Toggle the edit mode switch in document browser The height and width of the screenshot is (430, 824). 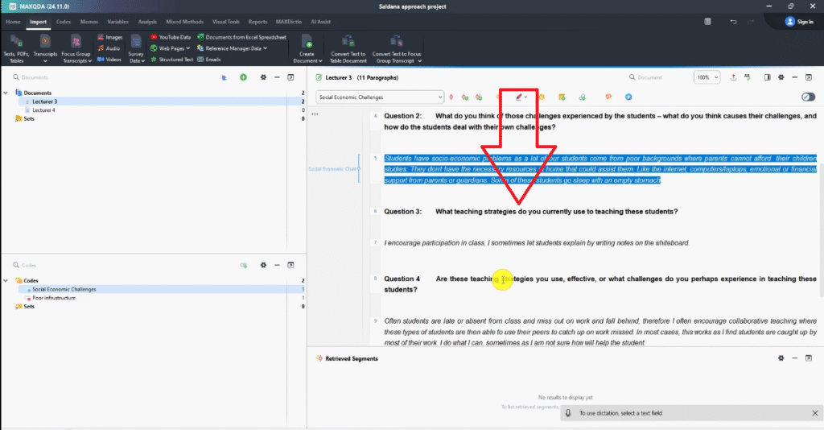(x=808, y=97)
